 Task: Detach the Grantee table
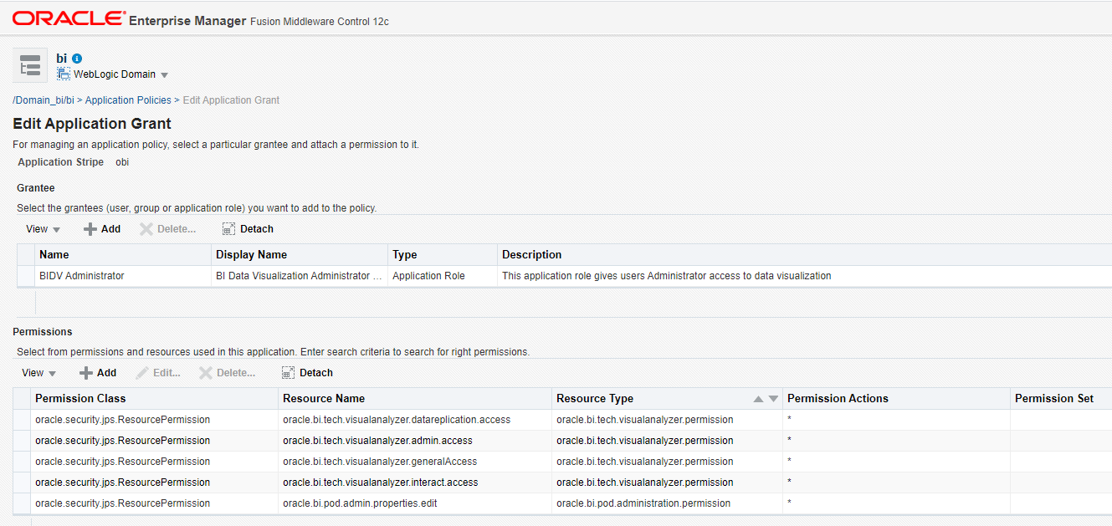pyautogui.click(x=249, y=229)
